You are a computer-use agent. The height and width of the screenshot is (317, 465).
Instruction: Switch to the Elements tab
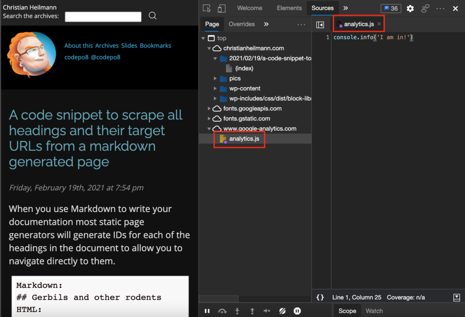point(289,8)
